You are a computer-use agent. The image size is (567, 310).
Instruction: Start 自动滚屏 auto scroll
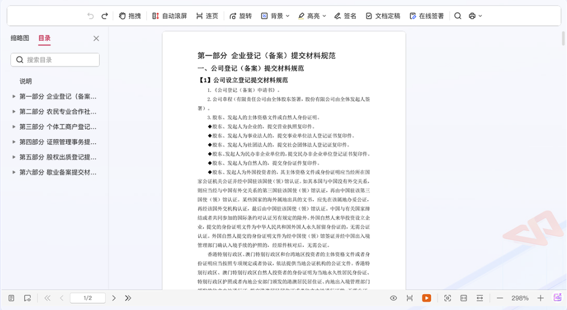[169, 16]
